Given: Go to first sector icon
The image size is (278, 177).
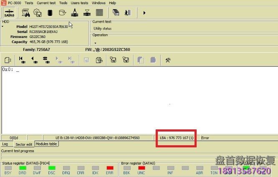Looking at the screenshot, I should 22,60.
